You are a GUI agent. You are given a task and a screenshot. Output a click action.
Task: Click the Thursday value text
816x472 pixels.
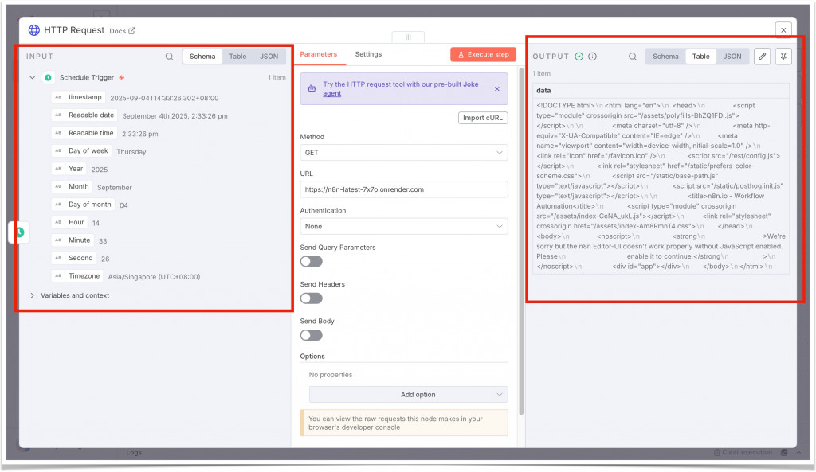(x=131, y=152)
